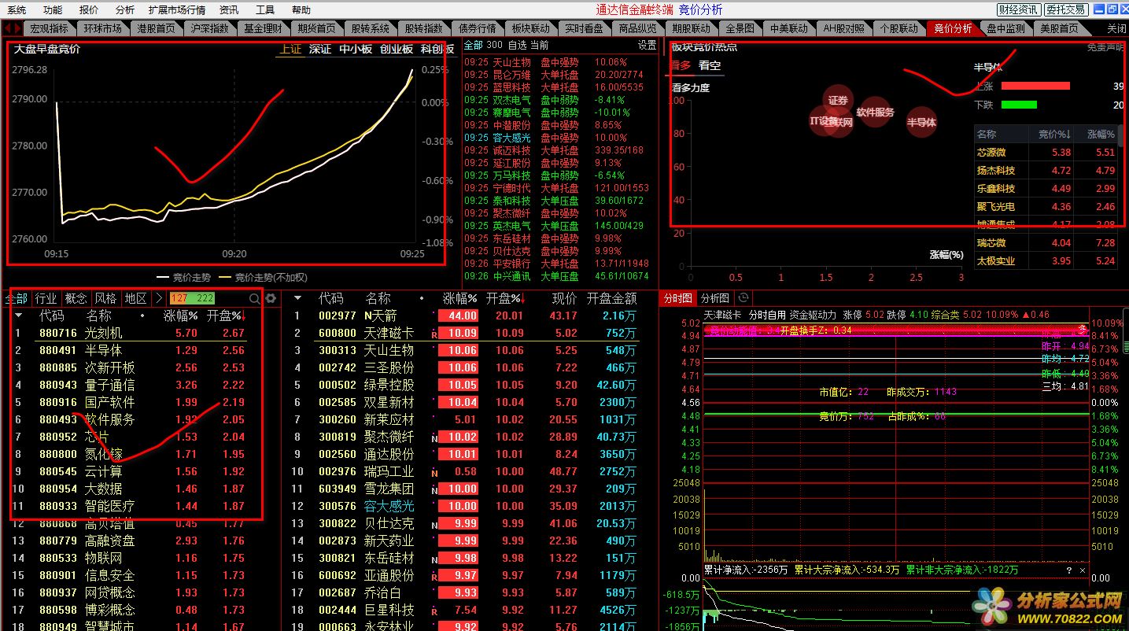Click the red 上涨 bar in 半导体 panel
1129x631 pixels.
[x=1035, y=86]
